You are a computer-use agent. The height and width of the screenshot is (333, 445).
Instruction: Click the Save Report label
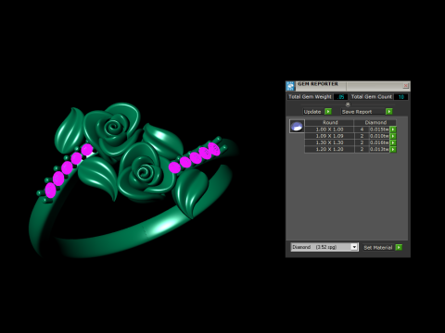(x=357, y=112)
